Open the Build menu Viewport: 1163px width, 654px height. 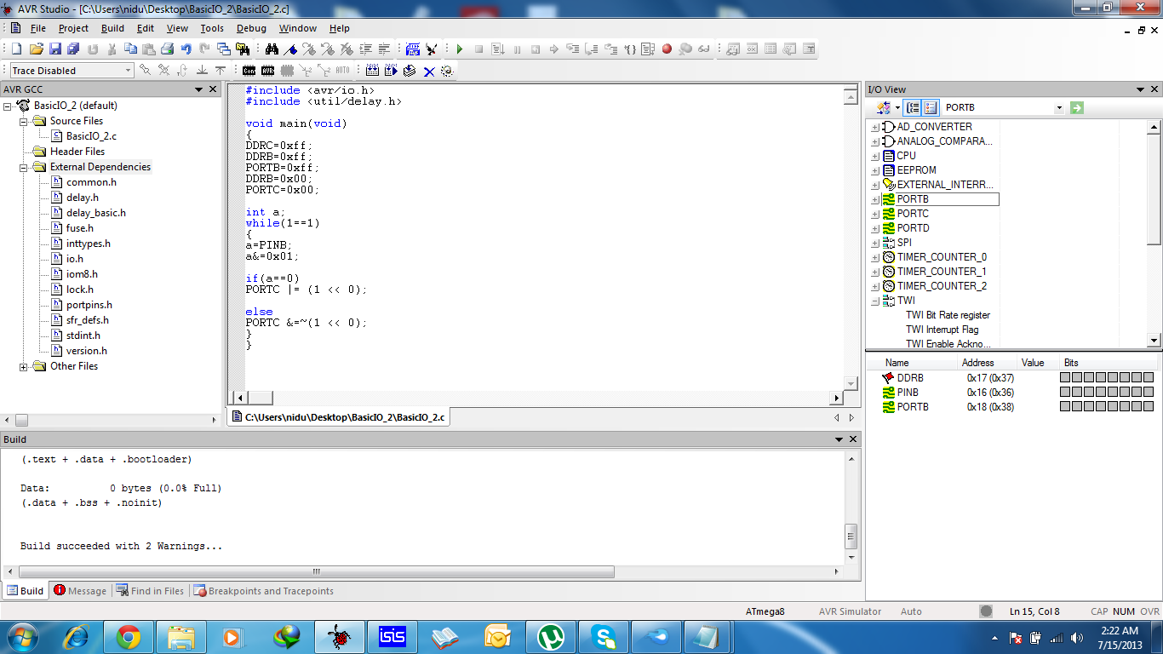click(x=112, y=28)
